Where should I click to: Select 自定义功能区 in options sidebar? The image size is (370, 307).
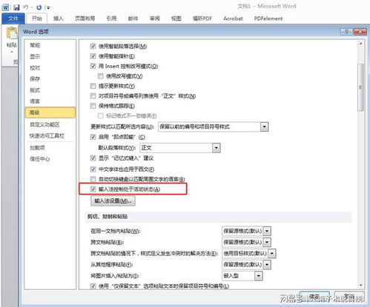tap(50, 124)
